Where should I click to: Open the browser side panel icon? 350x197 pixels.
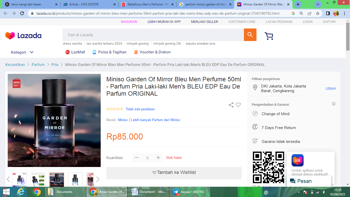328,13
